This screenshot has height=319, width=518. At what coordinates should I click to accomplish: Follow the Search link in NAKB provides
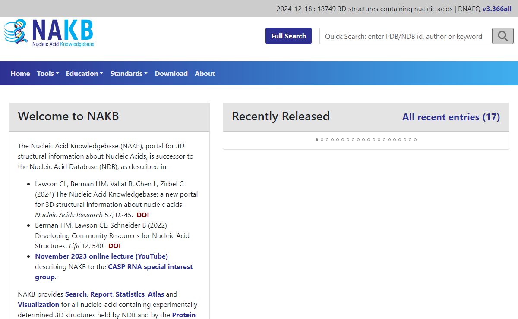76,294
